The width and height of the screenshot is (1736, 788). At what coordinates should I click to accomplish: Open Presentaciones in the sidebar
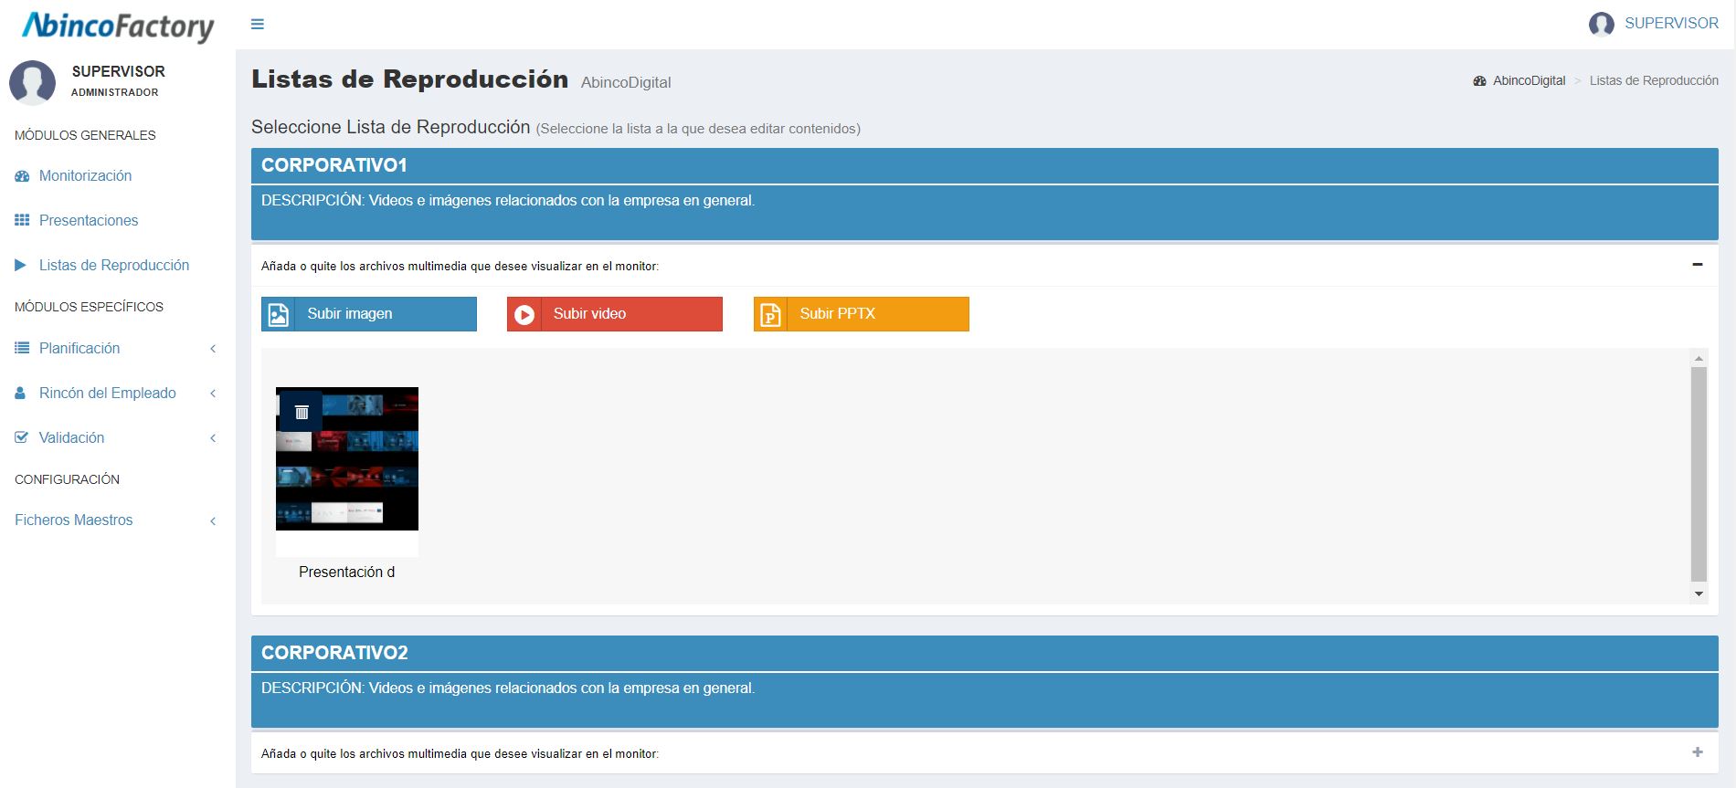(89, 220)
